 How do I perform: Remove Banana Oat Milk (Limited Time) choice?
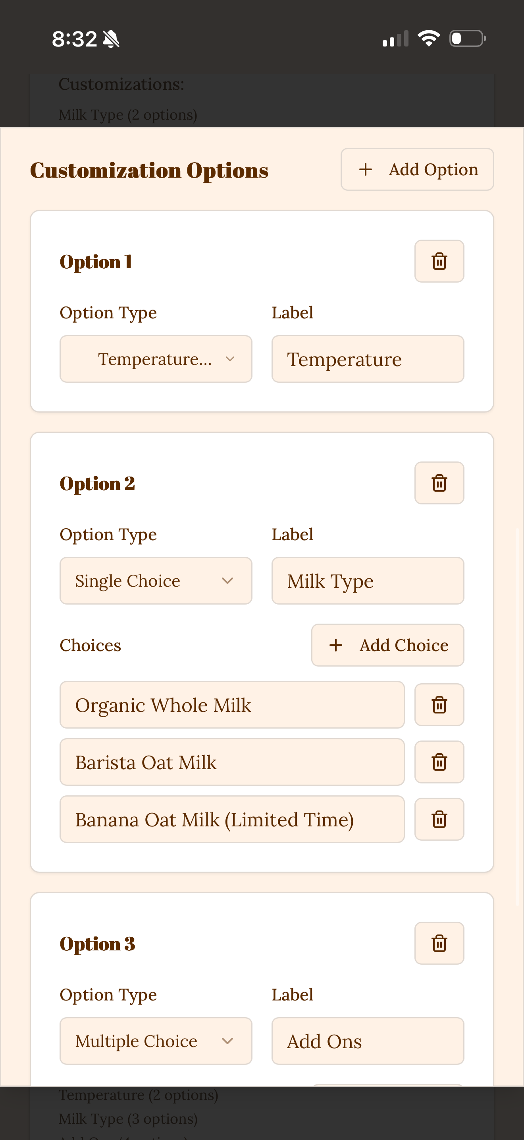pyautogui.click(x=439, y=819)
